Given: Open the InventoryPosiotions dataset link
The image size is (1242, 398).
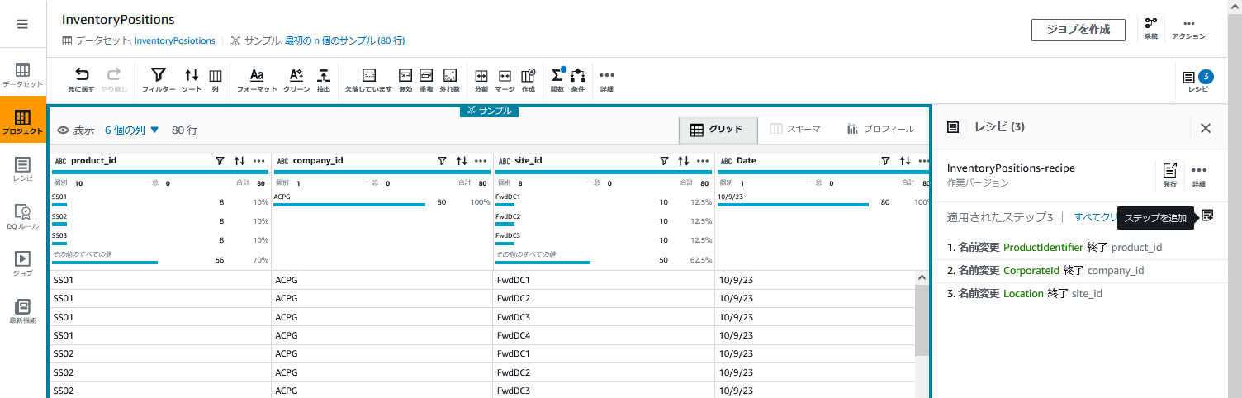Looking at the screenshot, I should pos(174,40).
